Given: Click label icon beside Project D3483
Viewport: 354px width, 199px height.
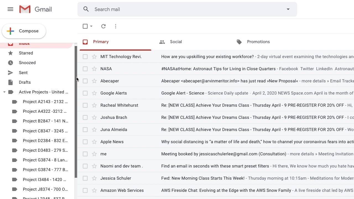Looking at the screenshot, I should (x=15, y=150).
